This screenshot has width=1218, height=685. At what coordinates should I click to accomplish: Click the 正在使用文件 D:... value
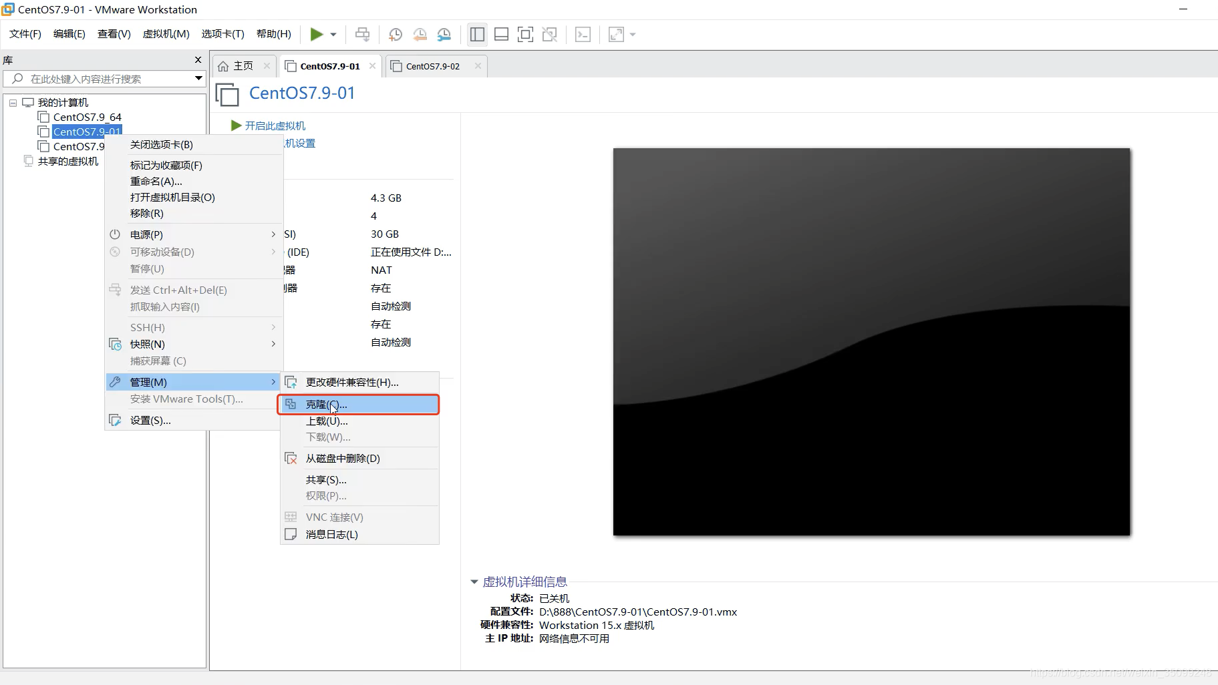411,252
